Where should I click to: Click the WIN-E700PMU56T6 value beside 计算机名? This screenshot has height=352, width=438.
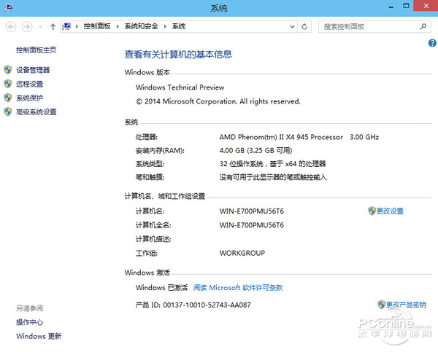coord(252,211)
